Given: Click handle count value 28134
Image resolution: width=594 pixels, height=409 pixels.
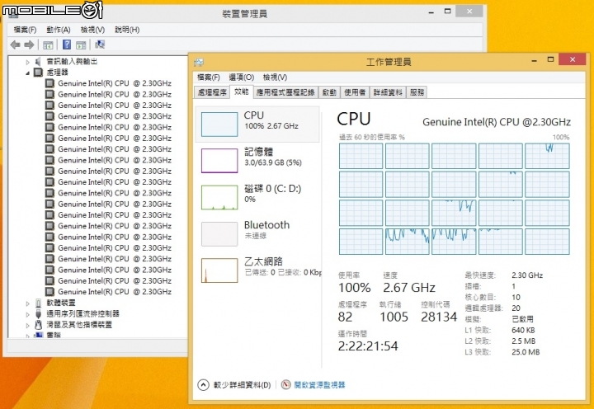Looking at the screenshot, I should coord(439,317).
